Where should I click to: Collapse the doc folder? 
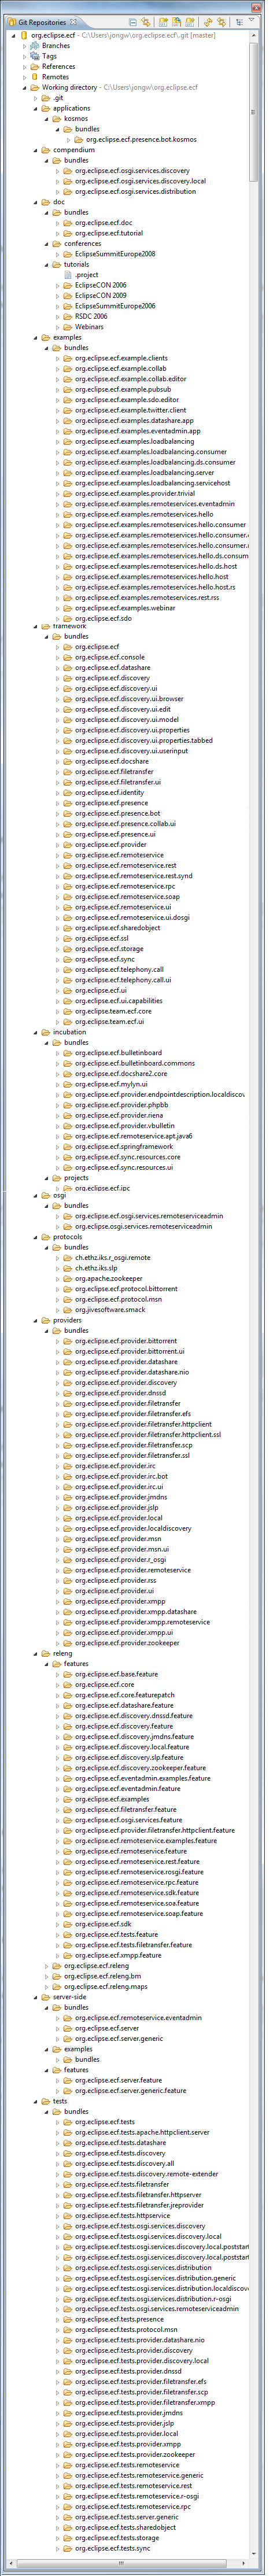point(35,202)
